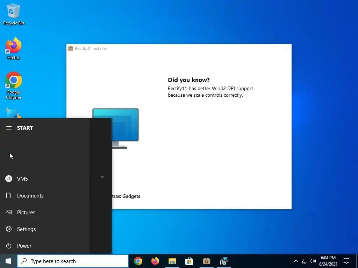Open Documents from the Start menu
Viewport: 358px width, 268px height.
point(44,195)
